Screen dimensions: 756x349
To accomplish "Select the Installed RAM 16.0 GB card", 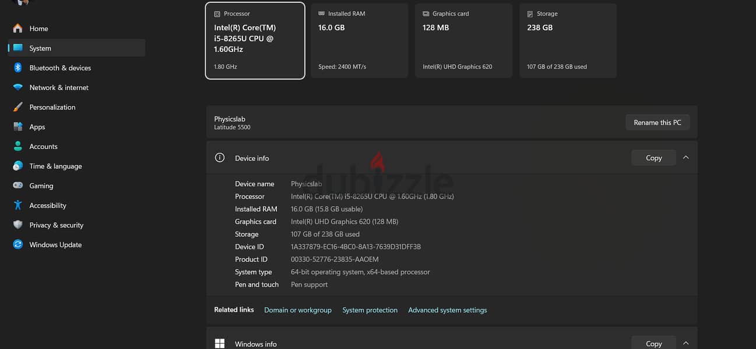I will pos(359,40).
